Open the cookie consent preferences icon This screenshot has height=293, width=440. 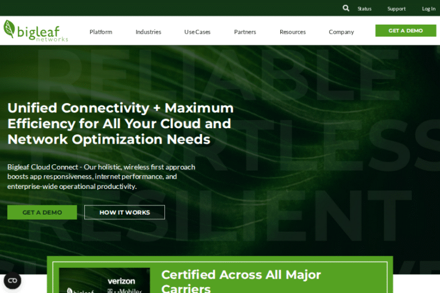coord(12,280)
